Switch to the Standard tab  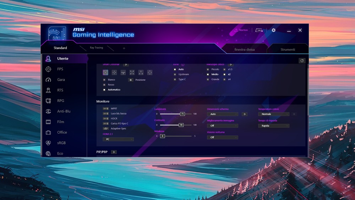tap(60, 48)
